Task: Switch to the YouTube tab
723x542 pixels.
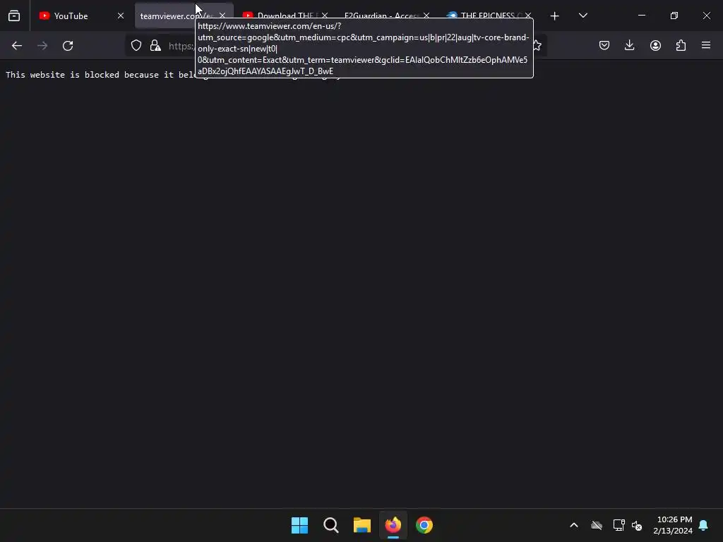Action: [x=82, y=16]
